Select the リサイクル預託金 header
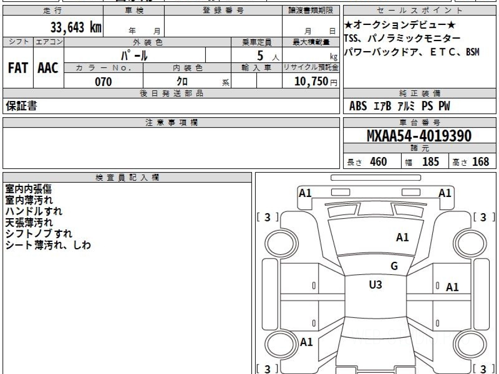Image resolution: width=499 pixels, height=374 pixels. [x=311, y=68]
